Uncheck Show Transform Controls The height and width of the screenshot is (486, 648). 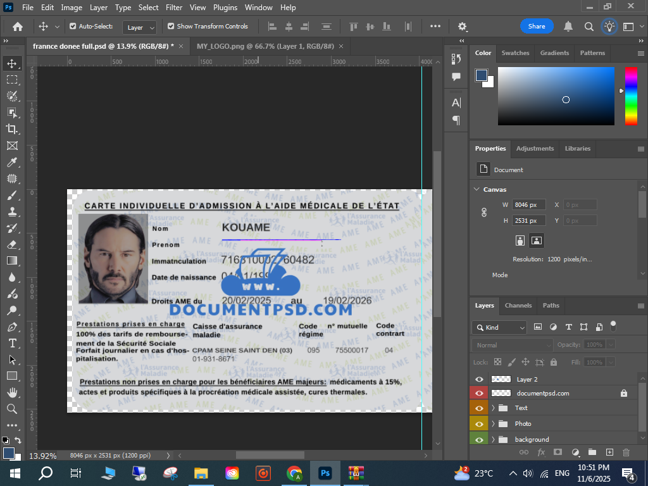(x=171, y=27)
